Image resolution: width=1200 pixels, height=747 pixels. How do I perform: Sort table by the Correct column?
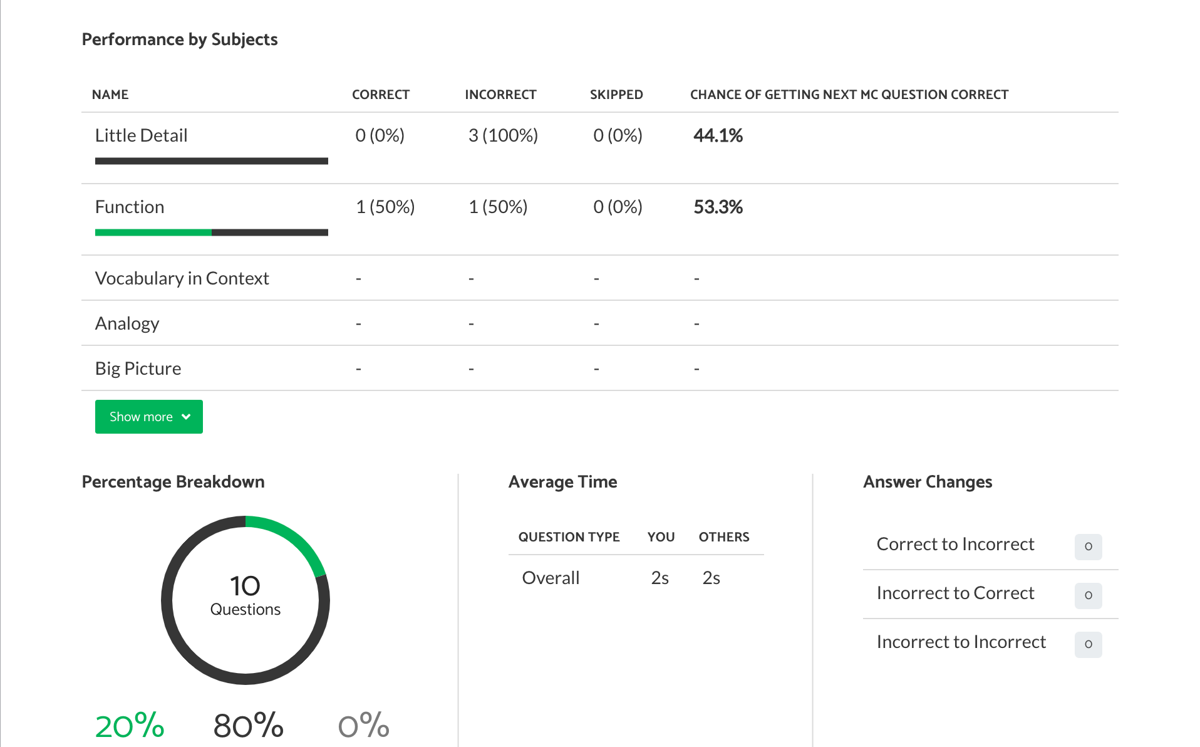coord(381,94)
